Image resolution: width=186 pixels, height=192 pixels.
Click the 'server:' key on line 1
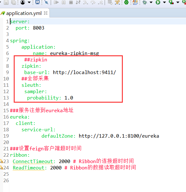(x=20, y=22)
